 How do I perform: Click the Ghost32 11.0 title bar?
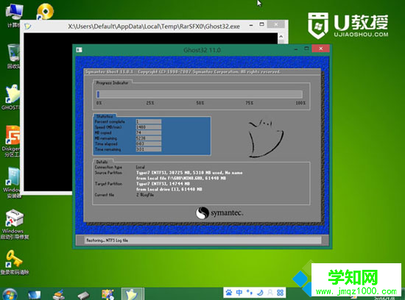[202, 50]
